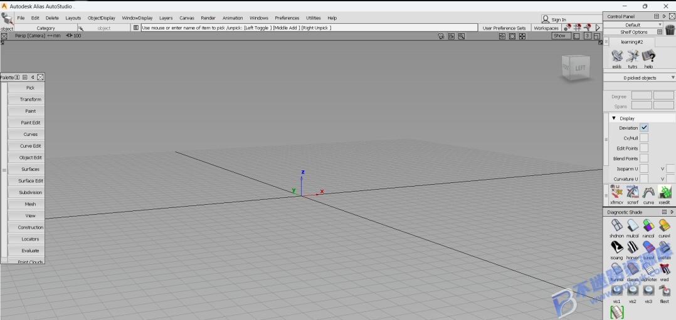Expand the Default control panel dropdown
The image size is (676, 320).
[633, 25]
